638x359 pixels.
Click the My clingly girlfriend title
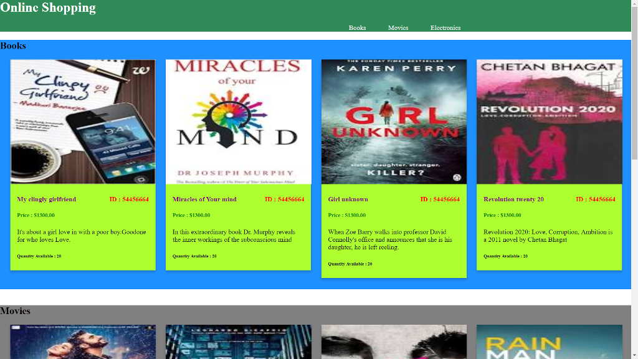pyautogui.click(x=46, y=199)
